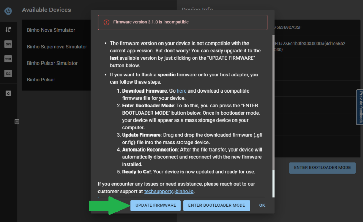Open the I2C panel icon
363x222 pixels.
click(x=8, y=74)
